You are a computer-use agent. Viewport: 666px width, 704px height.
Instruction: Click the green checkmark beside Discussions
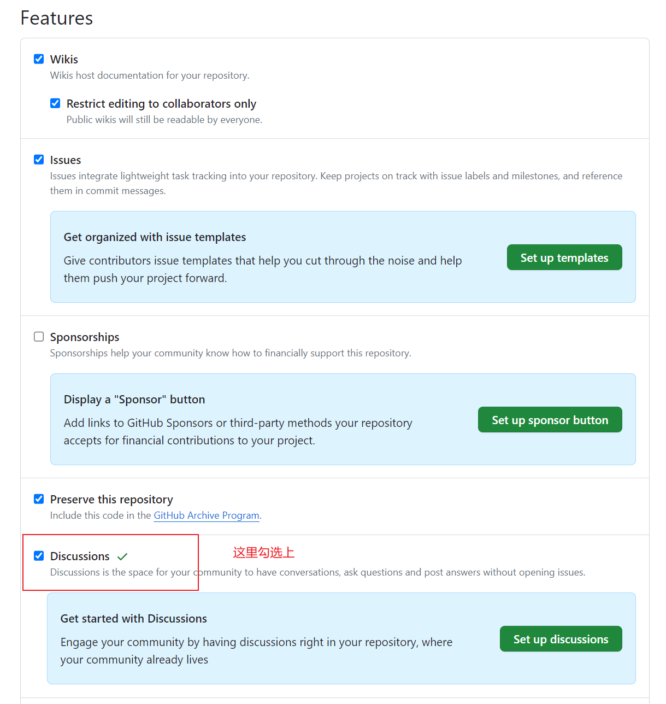(122, 556)
